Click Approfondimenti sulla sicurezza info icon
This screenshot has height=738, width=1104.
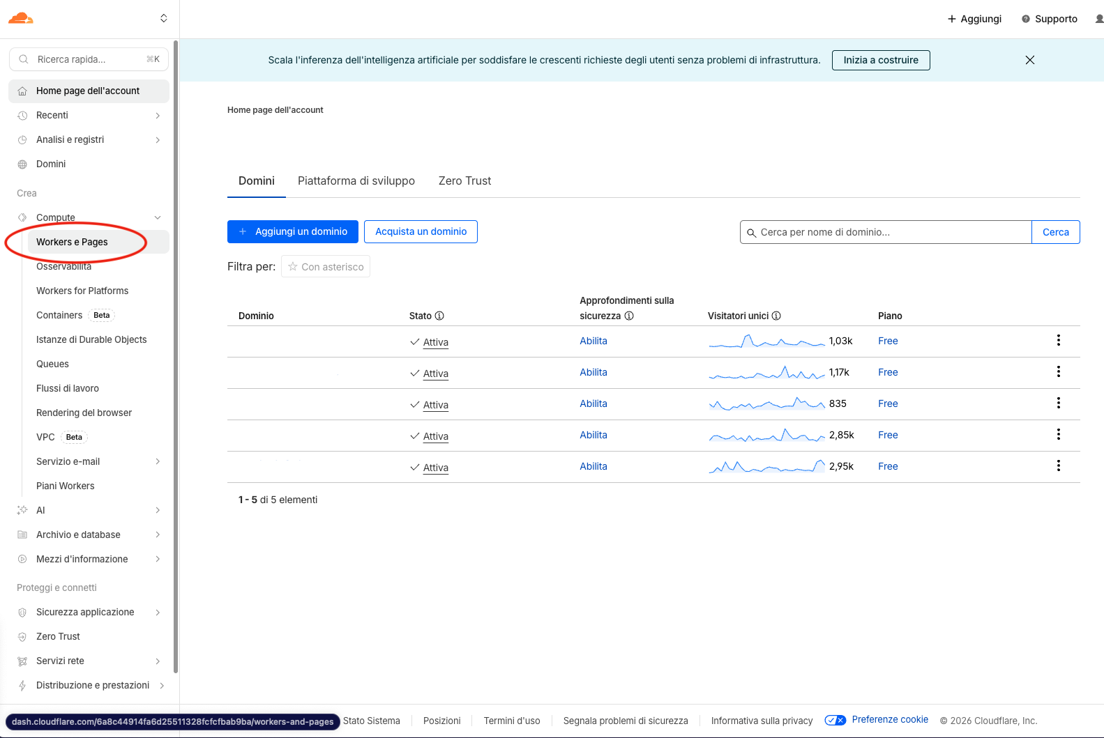(x=629, y=316)
